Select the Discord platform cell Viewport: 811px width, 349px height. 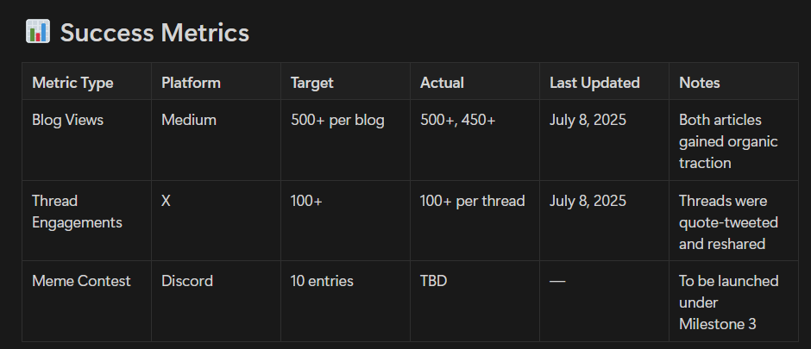click(216, 301)
